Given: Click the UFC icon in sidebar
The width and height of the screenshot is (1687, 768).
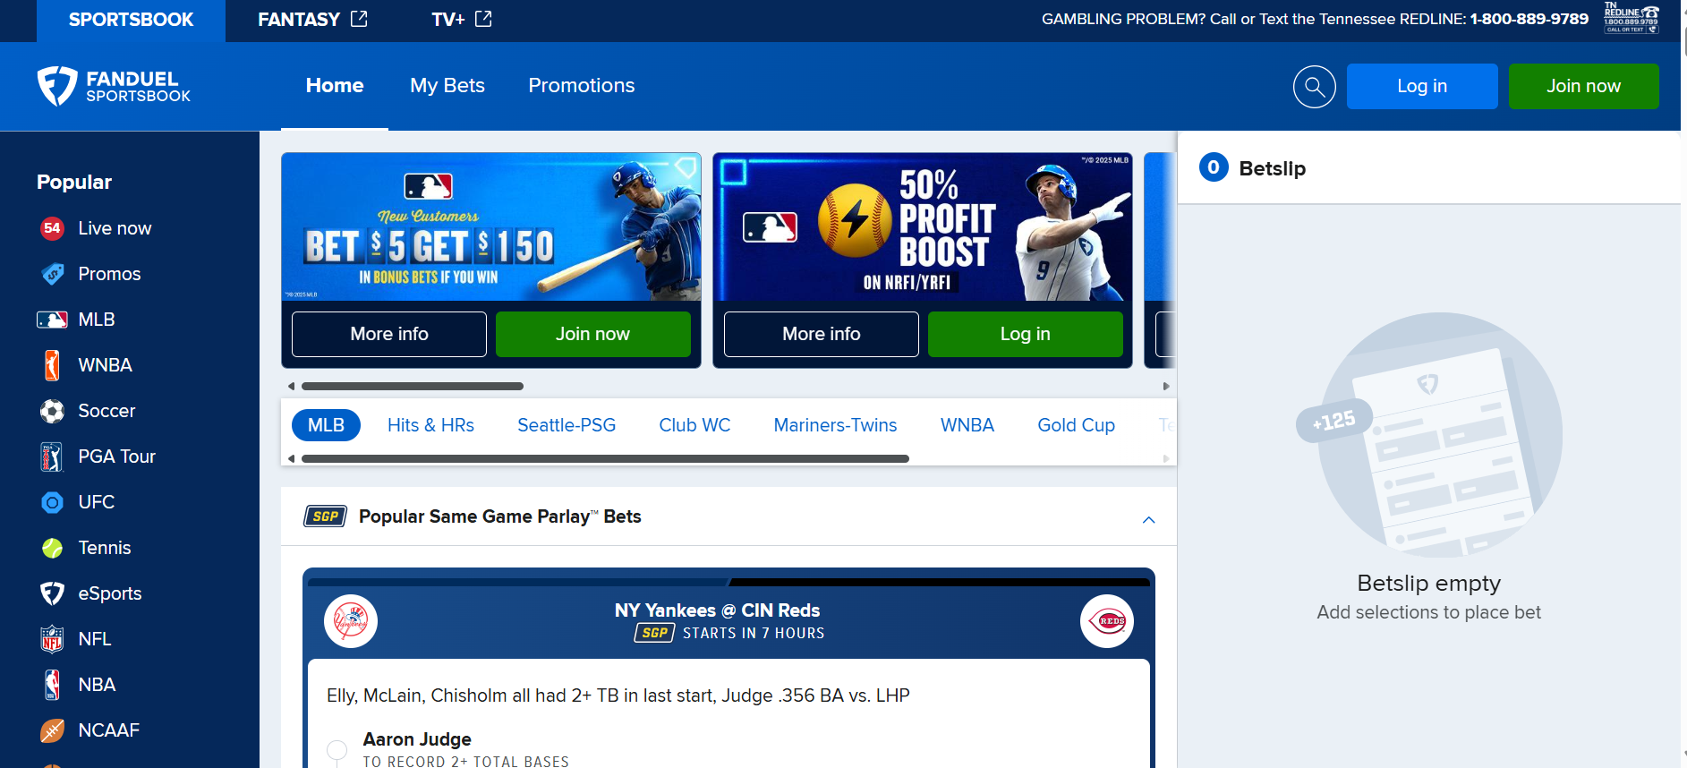Looking at the screenshot, I should pyautogui.click(x=53, y=503).
